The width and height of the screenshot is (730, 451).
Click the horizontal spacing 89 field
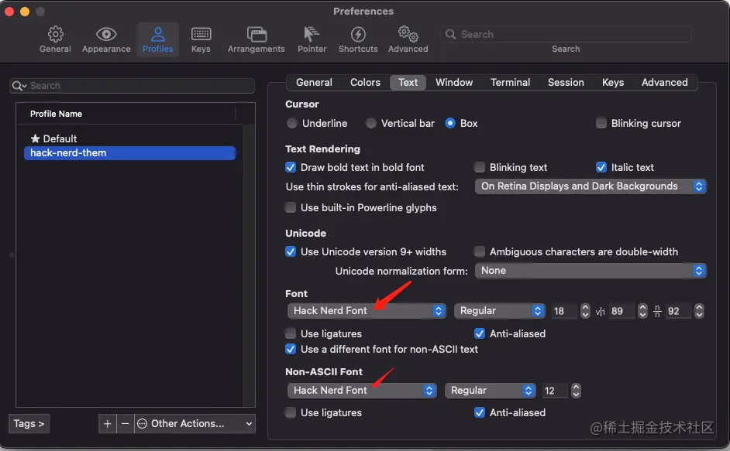(622, 311)
